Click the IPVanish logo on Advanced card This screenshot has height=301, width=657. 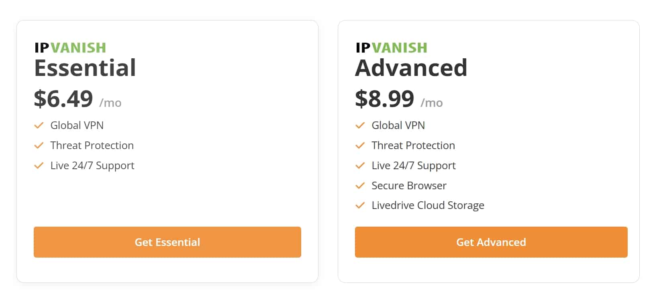[392, 47]
